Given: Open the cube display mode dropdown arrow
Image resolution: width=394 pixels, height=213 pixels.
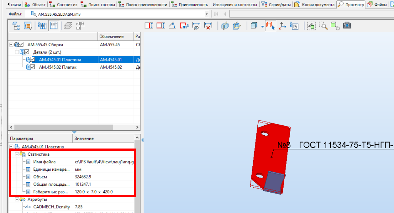Looking at the screenshot, I should coord(262,26).
